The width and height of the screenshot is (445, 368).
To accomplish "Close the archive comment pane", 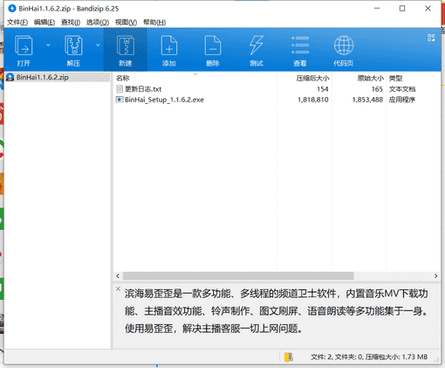I will 118,288.
